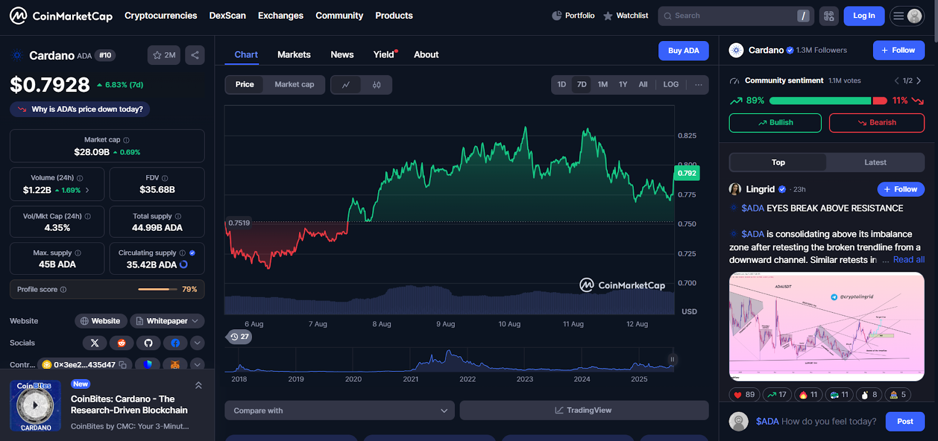Vote Bullish on community sentiment
The height and width of the screenshot is (441, 938).
click(774, 122)
